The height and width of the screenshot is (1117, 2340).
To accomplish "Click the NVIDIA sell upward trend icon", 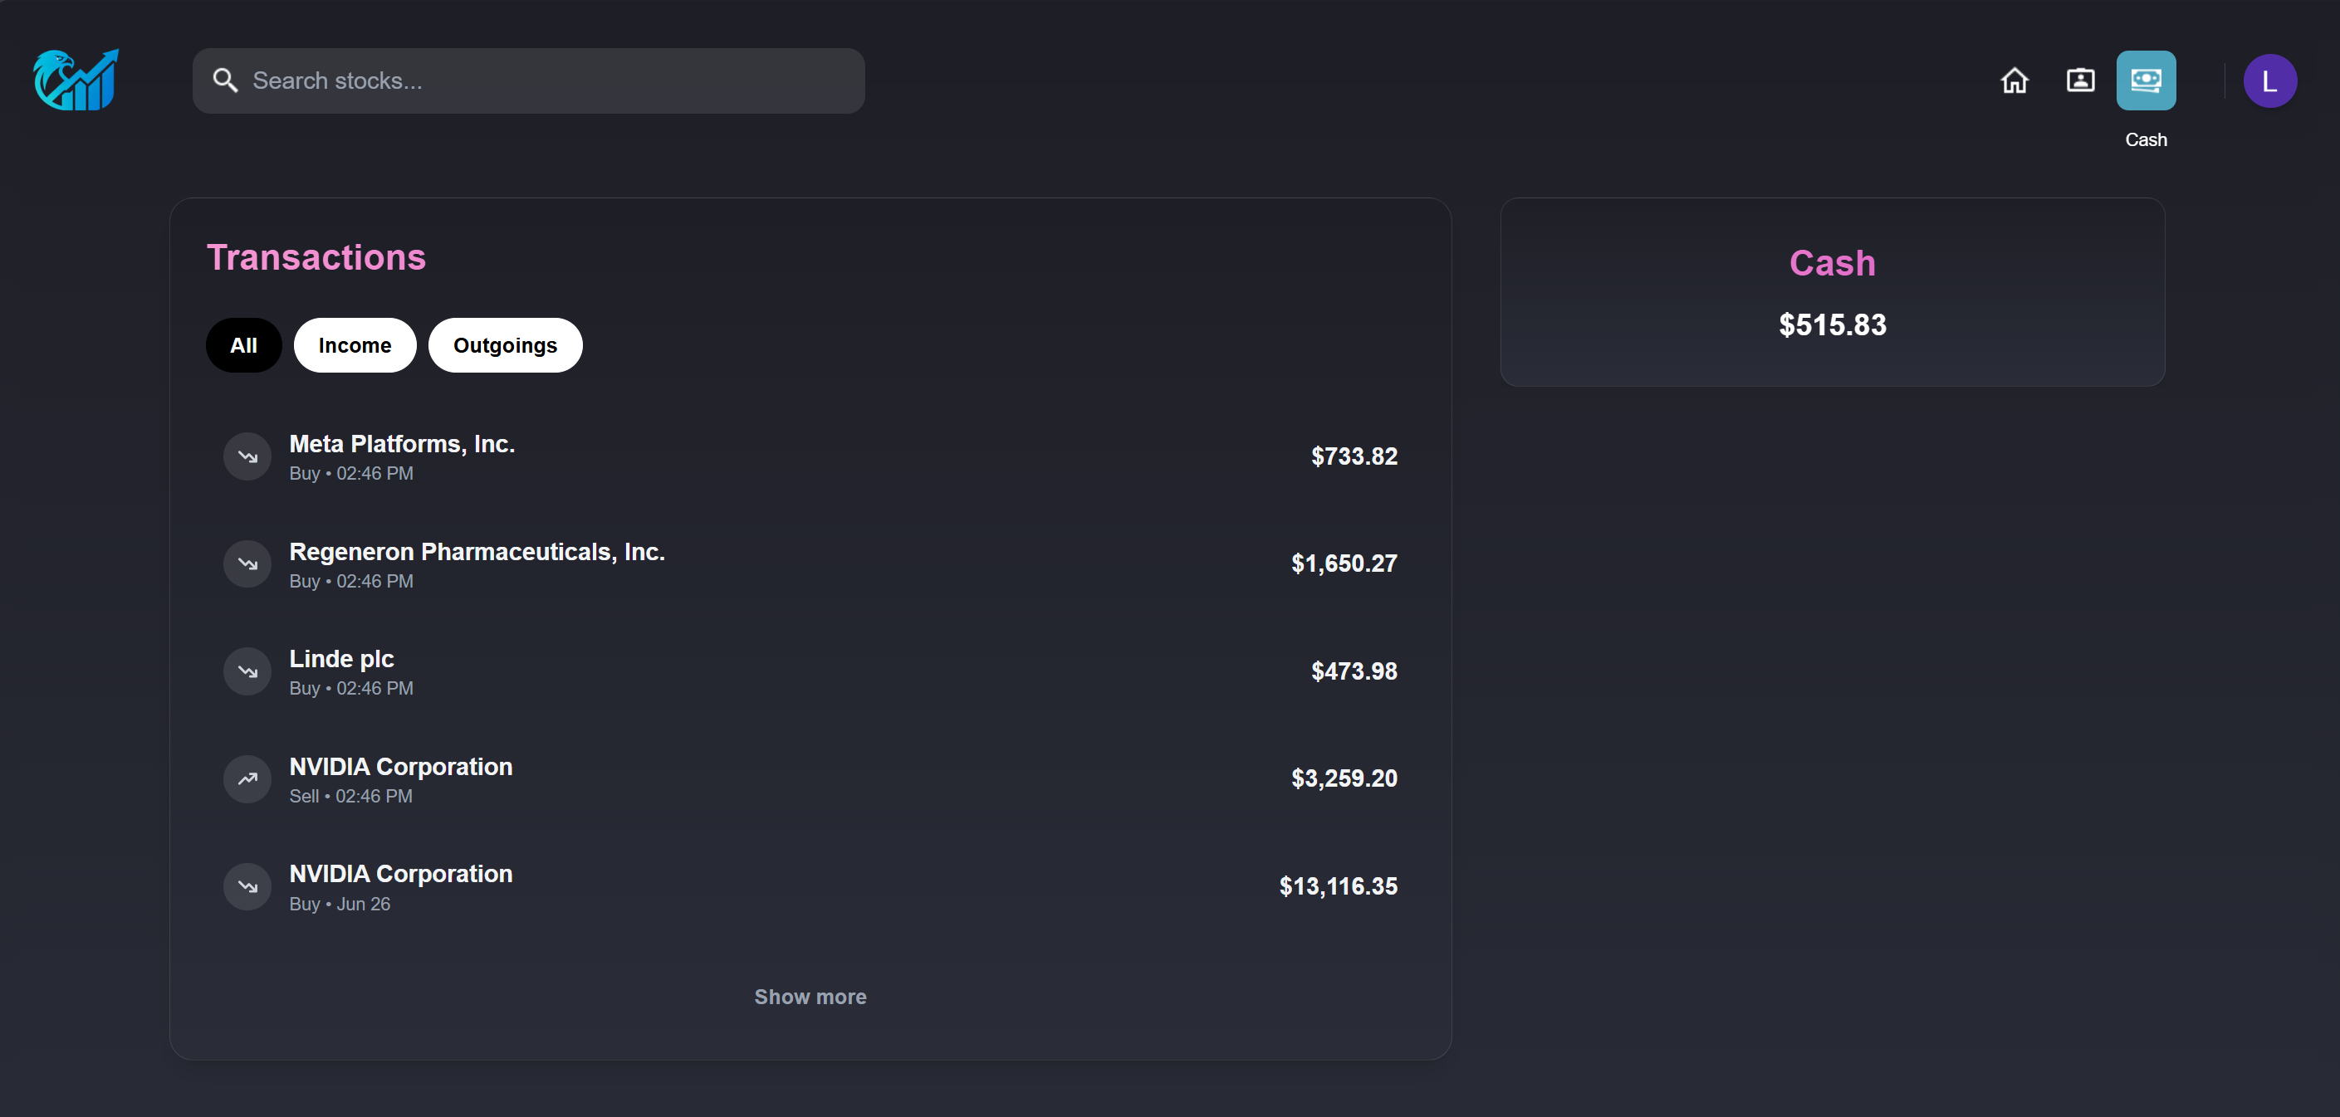I will click(247, 778).
